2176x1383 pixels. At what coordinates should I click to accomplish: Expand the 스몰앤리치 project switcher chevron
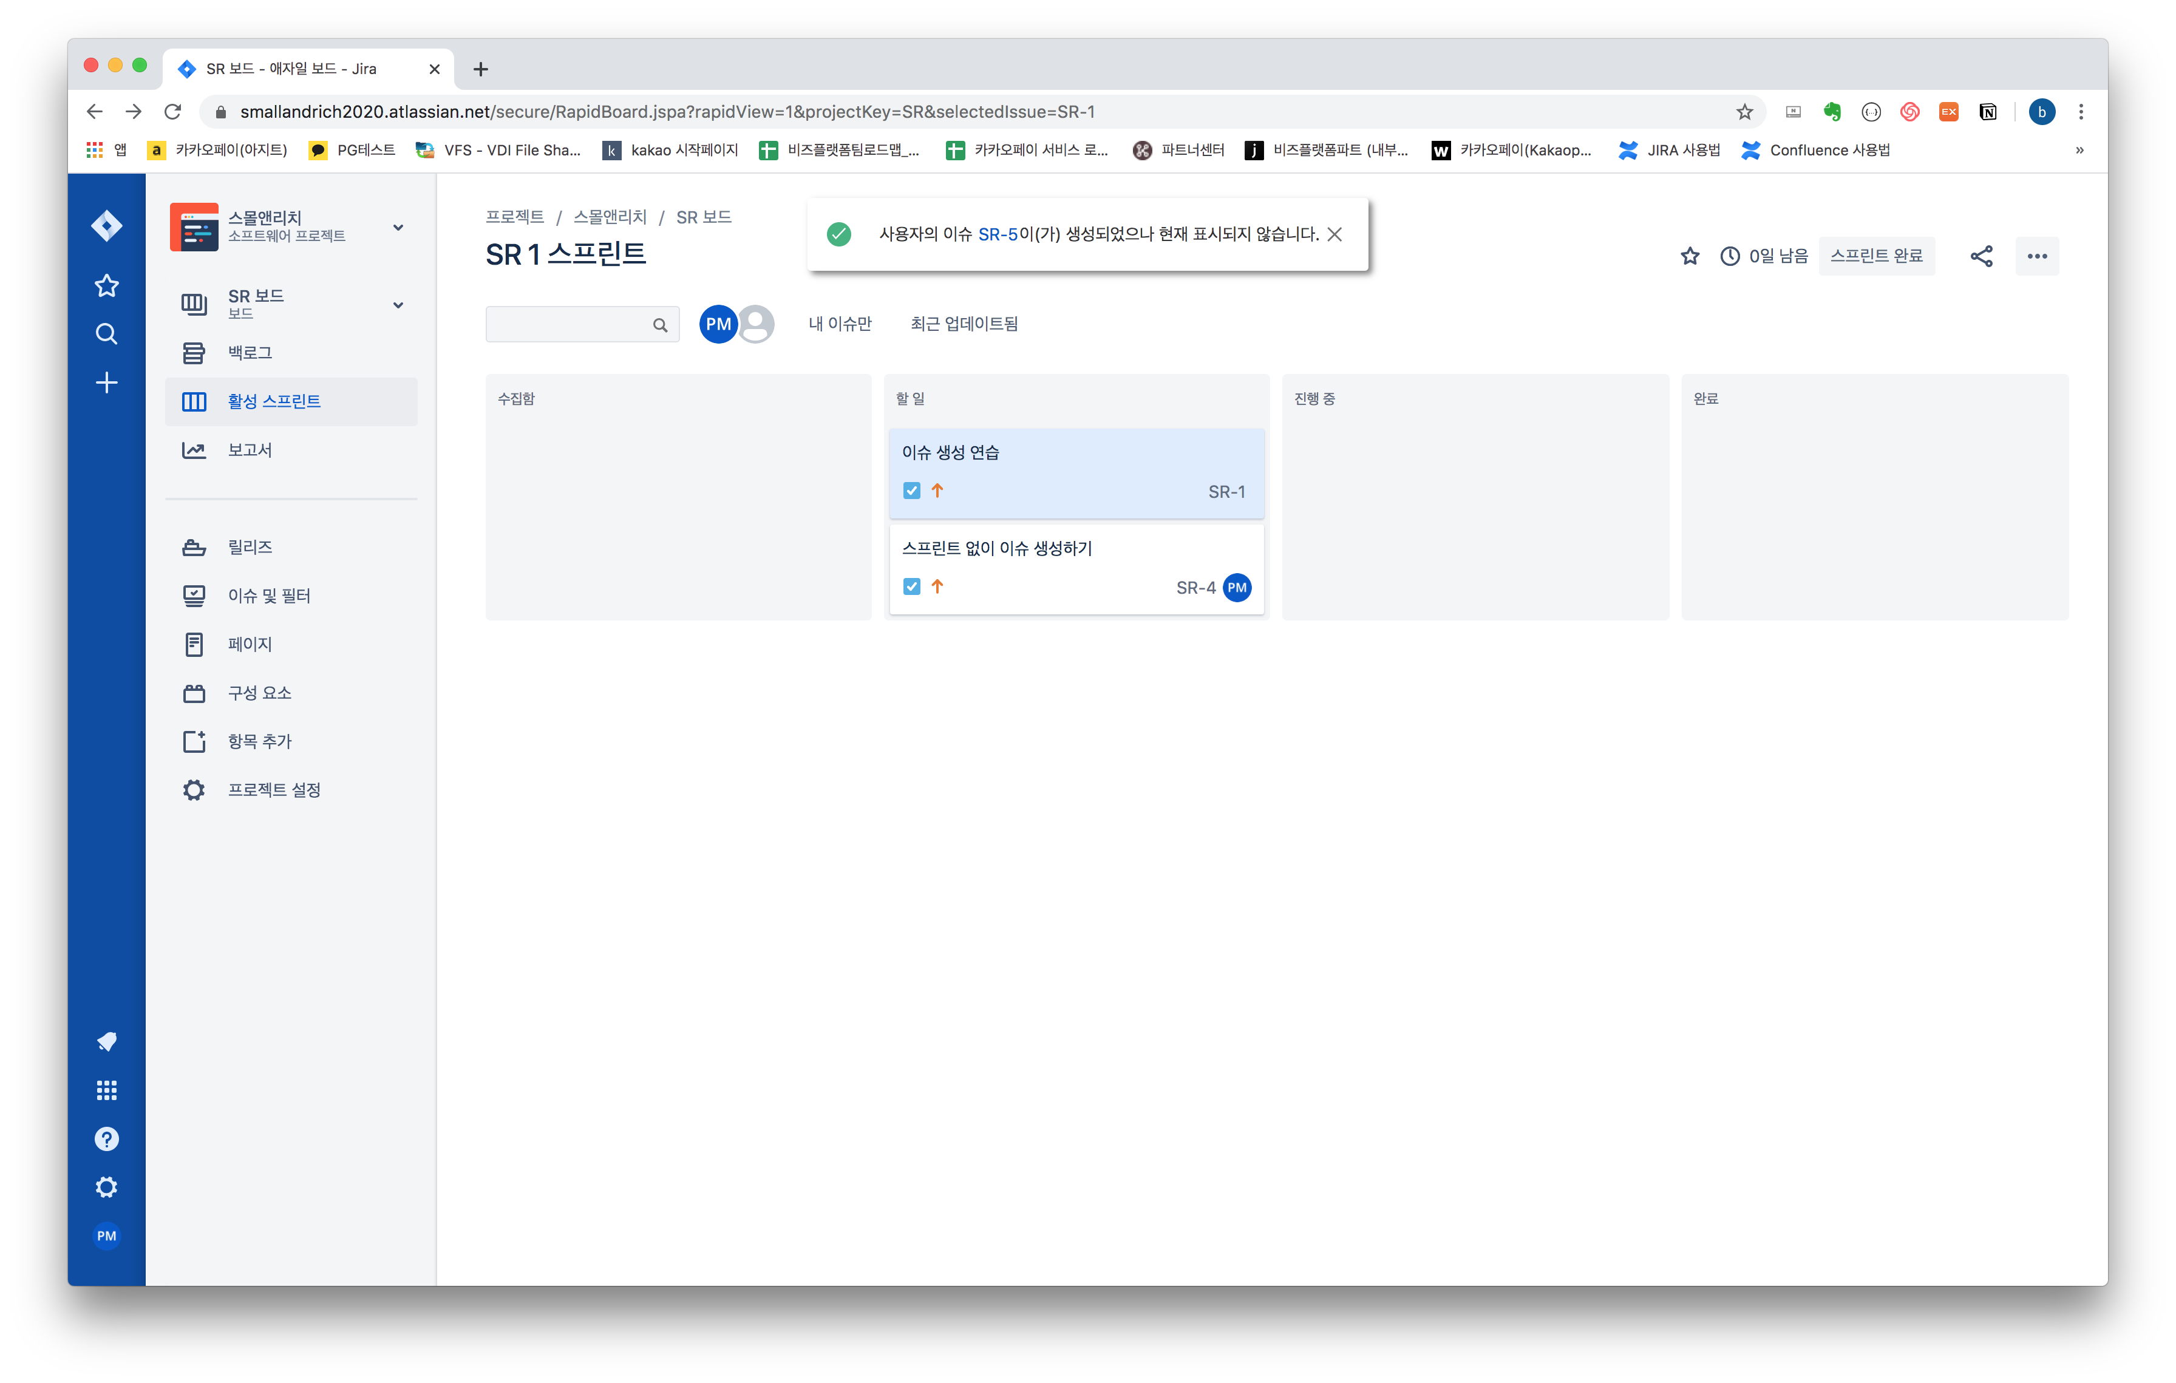(x=398, y=226)
